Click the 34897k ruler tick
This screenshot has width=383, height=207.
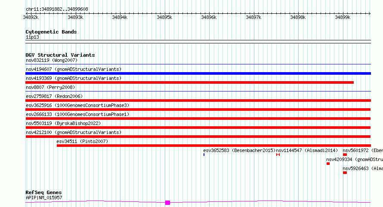tap(253, 17)
